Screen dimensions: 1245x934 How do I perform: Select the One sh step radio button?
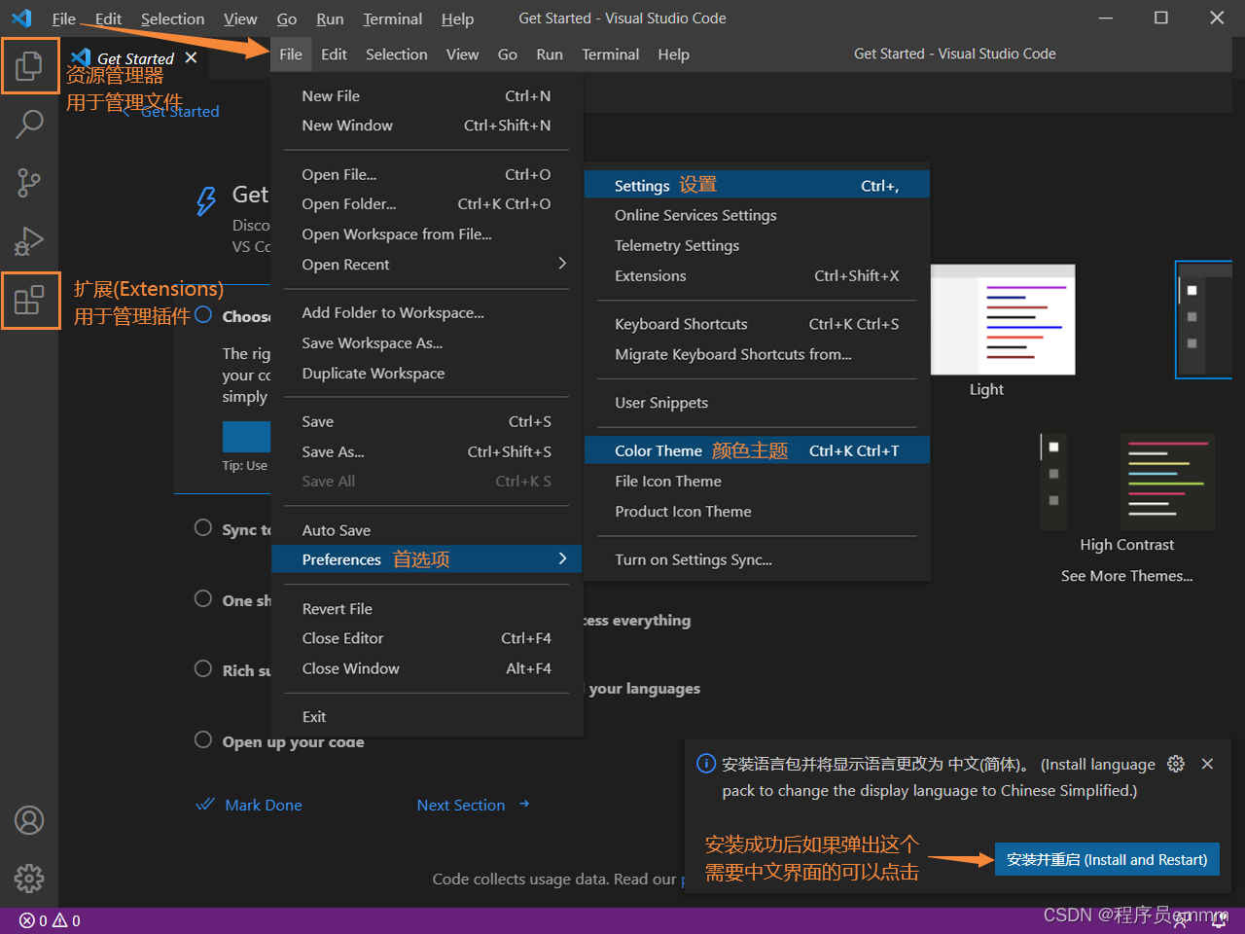pyautogui.click(x=203, y=598)
